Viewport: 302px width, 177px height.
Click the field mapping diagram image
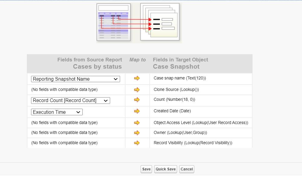138,23
